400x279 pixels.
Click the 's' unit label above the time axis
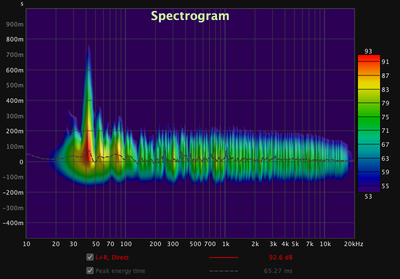pyautogui.click(x=21, y=3)
